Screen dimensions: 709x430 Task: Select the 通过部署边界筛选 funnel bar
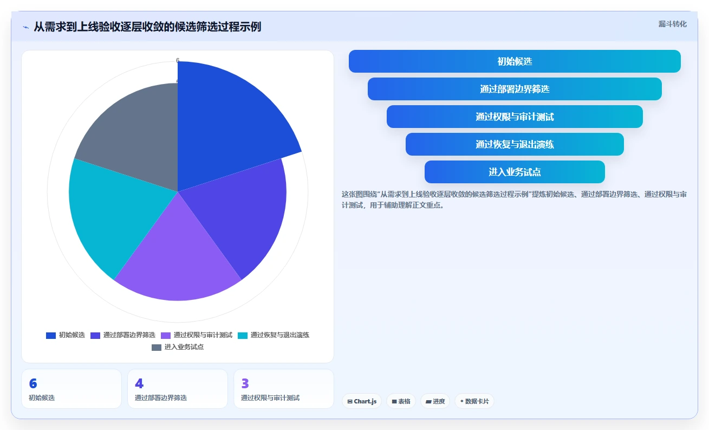(x=515, y=89)
